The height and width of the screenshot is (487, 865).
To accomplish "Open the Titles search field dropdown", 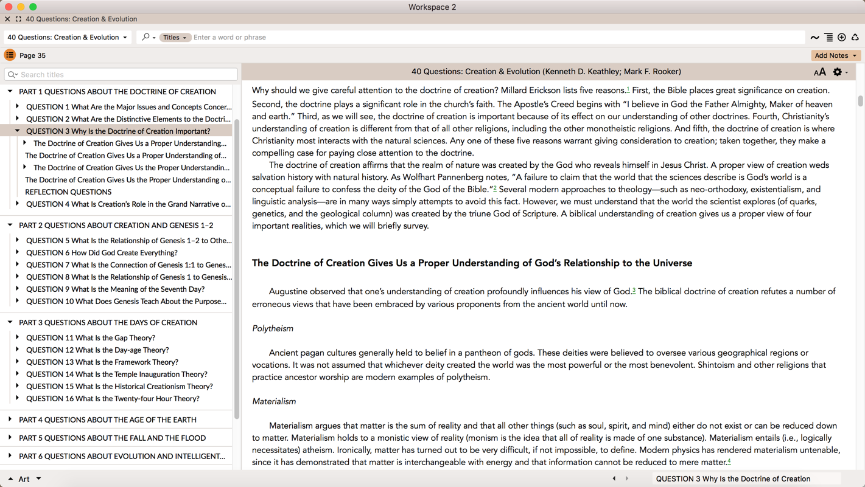I will point(175,38).
